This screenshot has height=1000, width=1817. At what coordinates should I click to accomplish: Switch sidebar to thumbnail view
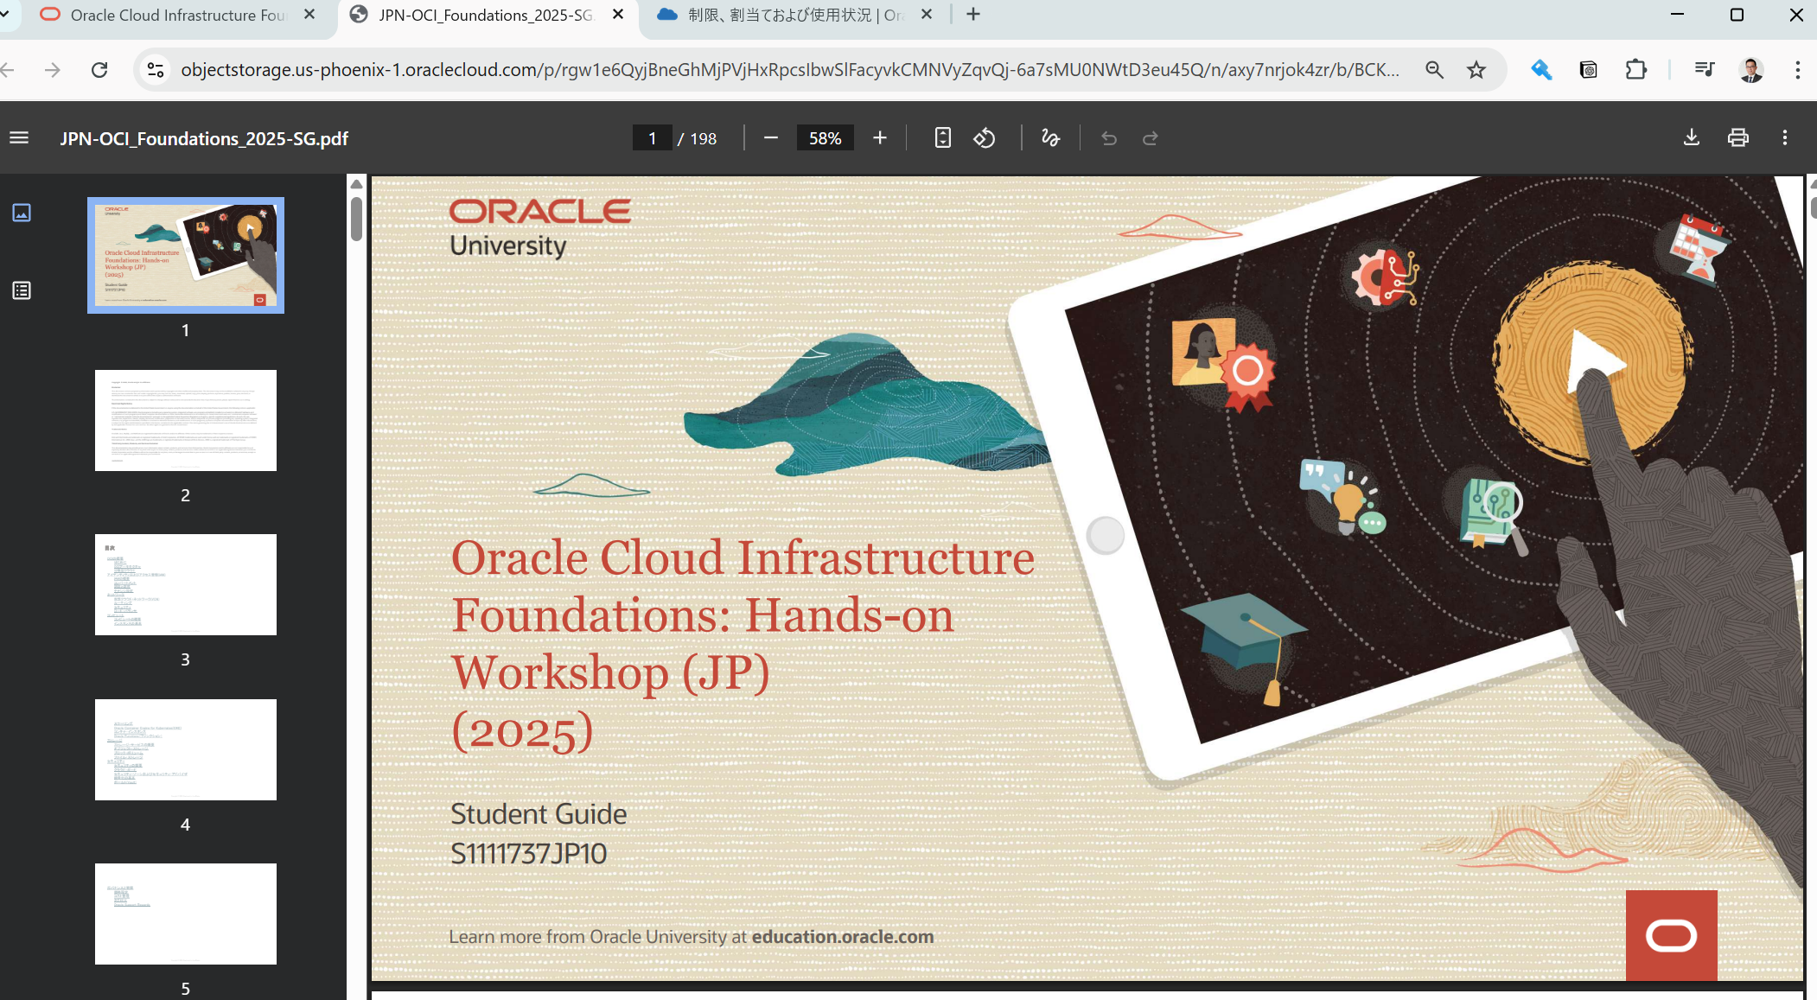[x=22, y=213]
